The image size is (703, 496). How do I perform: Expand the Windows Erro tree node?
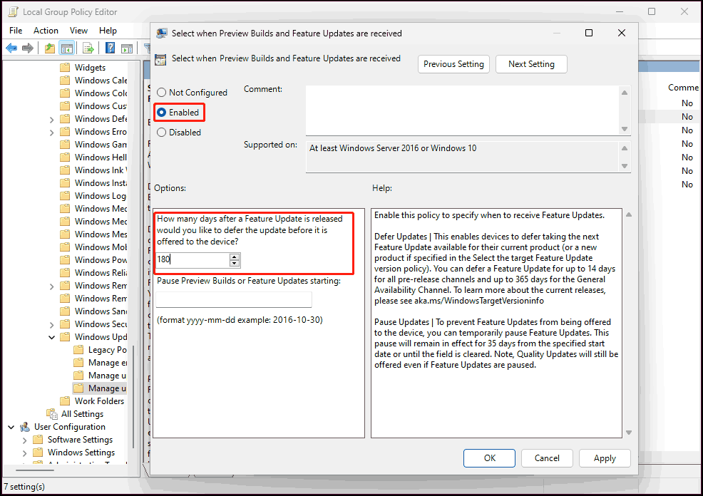click(51, 133)
